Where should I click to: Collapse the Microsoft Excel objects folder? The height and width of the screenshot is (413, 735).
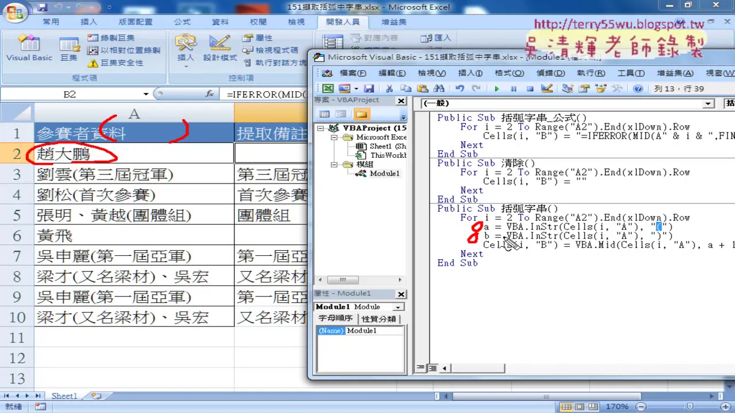tap(335, 137)
